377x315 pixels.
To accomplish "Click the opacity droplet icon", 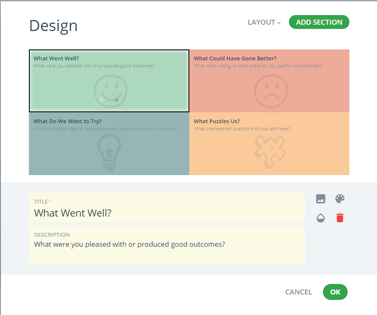I will [320, 218].
